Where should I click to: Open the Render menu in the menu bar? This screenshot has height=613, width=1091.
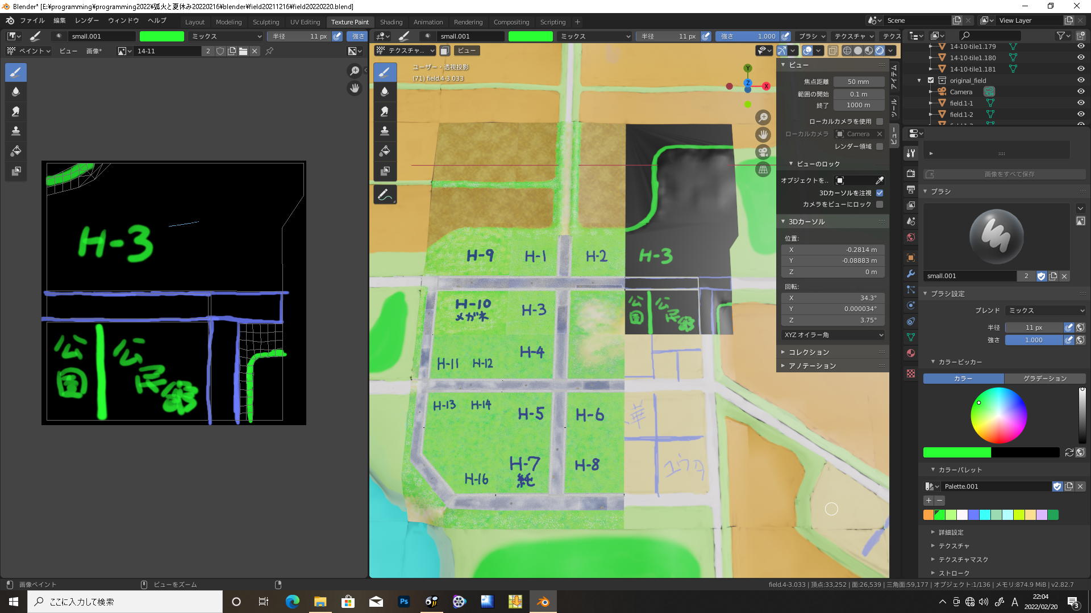click(87, 20)
